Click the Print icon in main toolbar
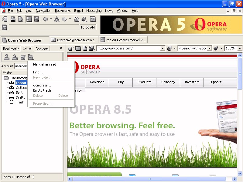Image resolution: width=243 pixels, height=182 pixels. (13, 19)
